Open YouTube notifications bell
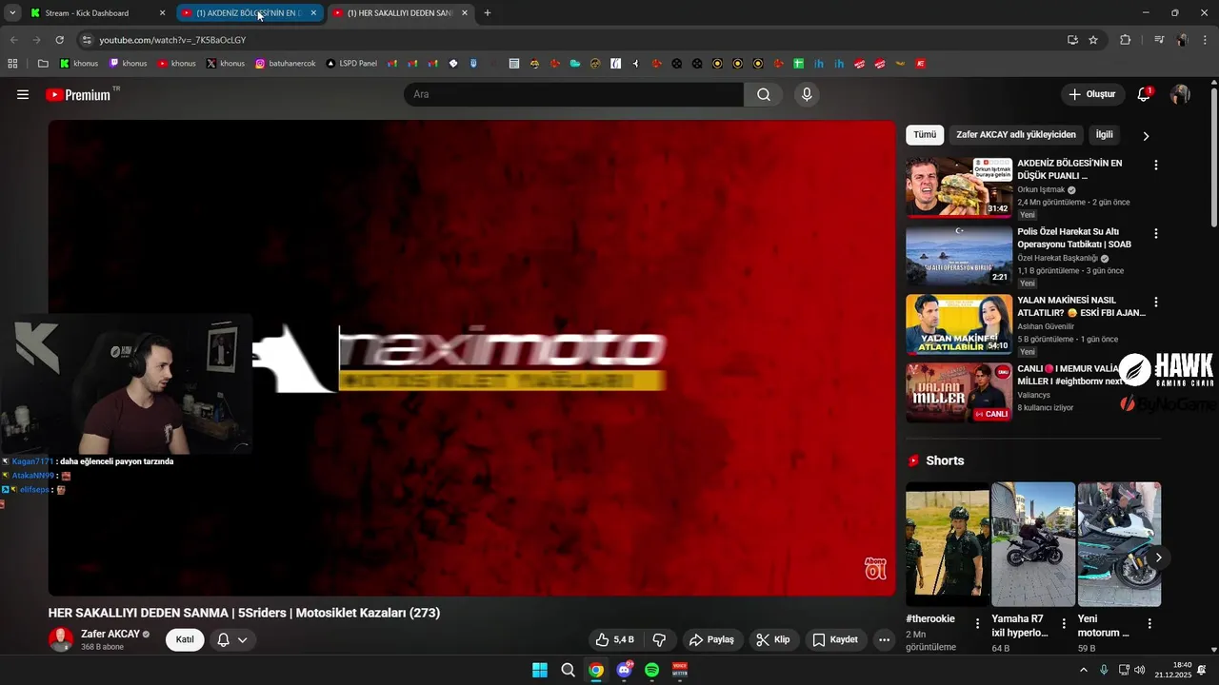The height and width of the screenshot is (685, 1219). (1144, 94)
